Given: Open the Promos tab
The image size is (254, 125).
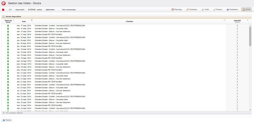Looking at the screenshot, I should (218, 10).
